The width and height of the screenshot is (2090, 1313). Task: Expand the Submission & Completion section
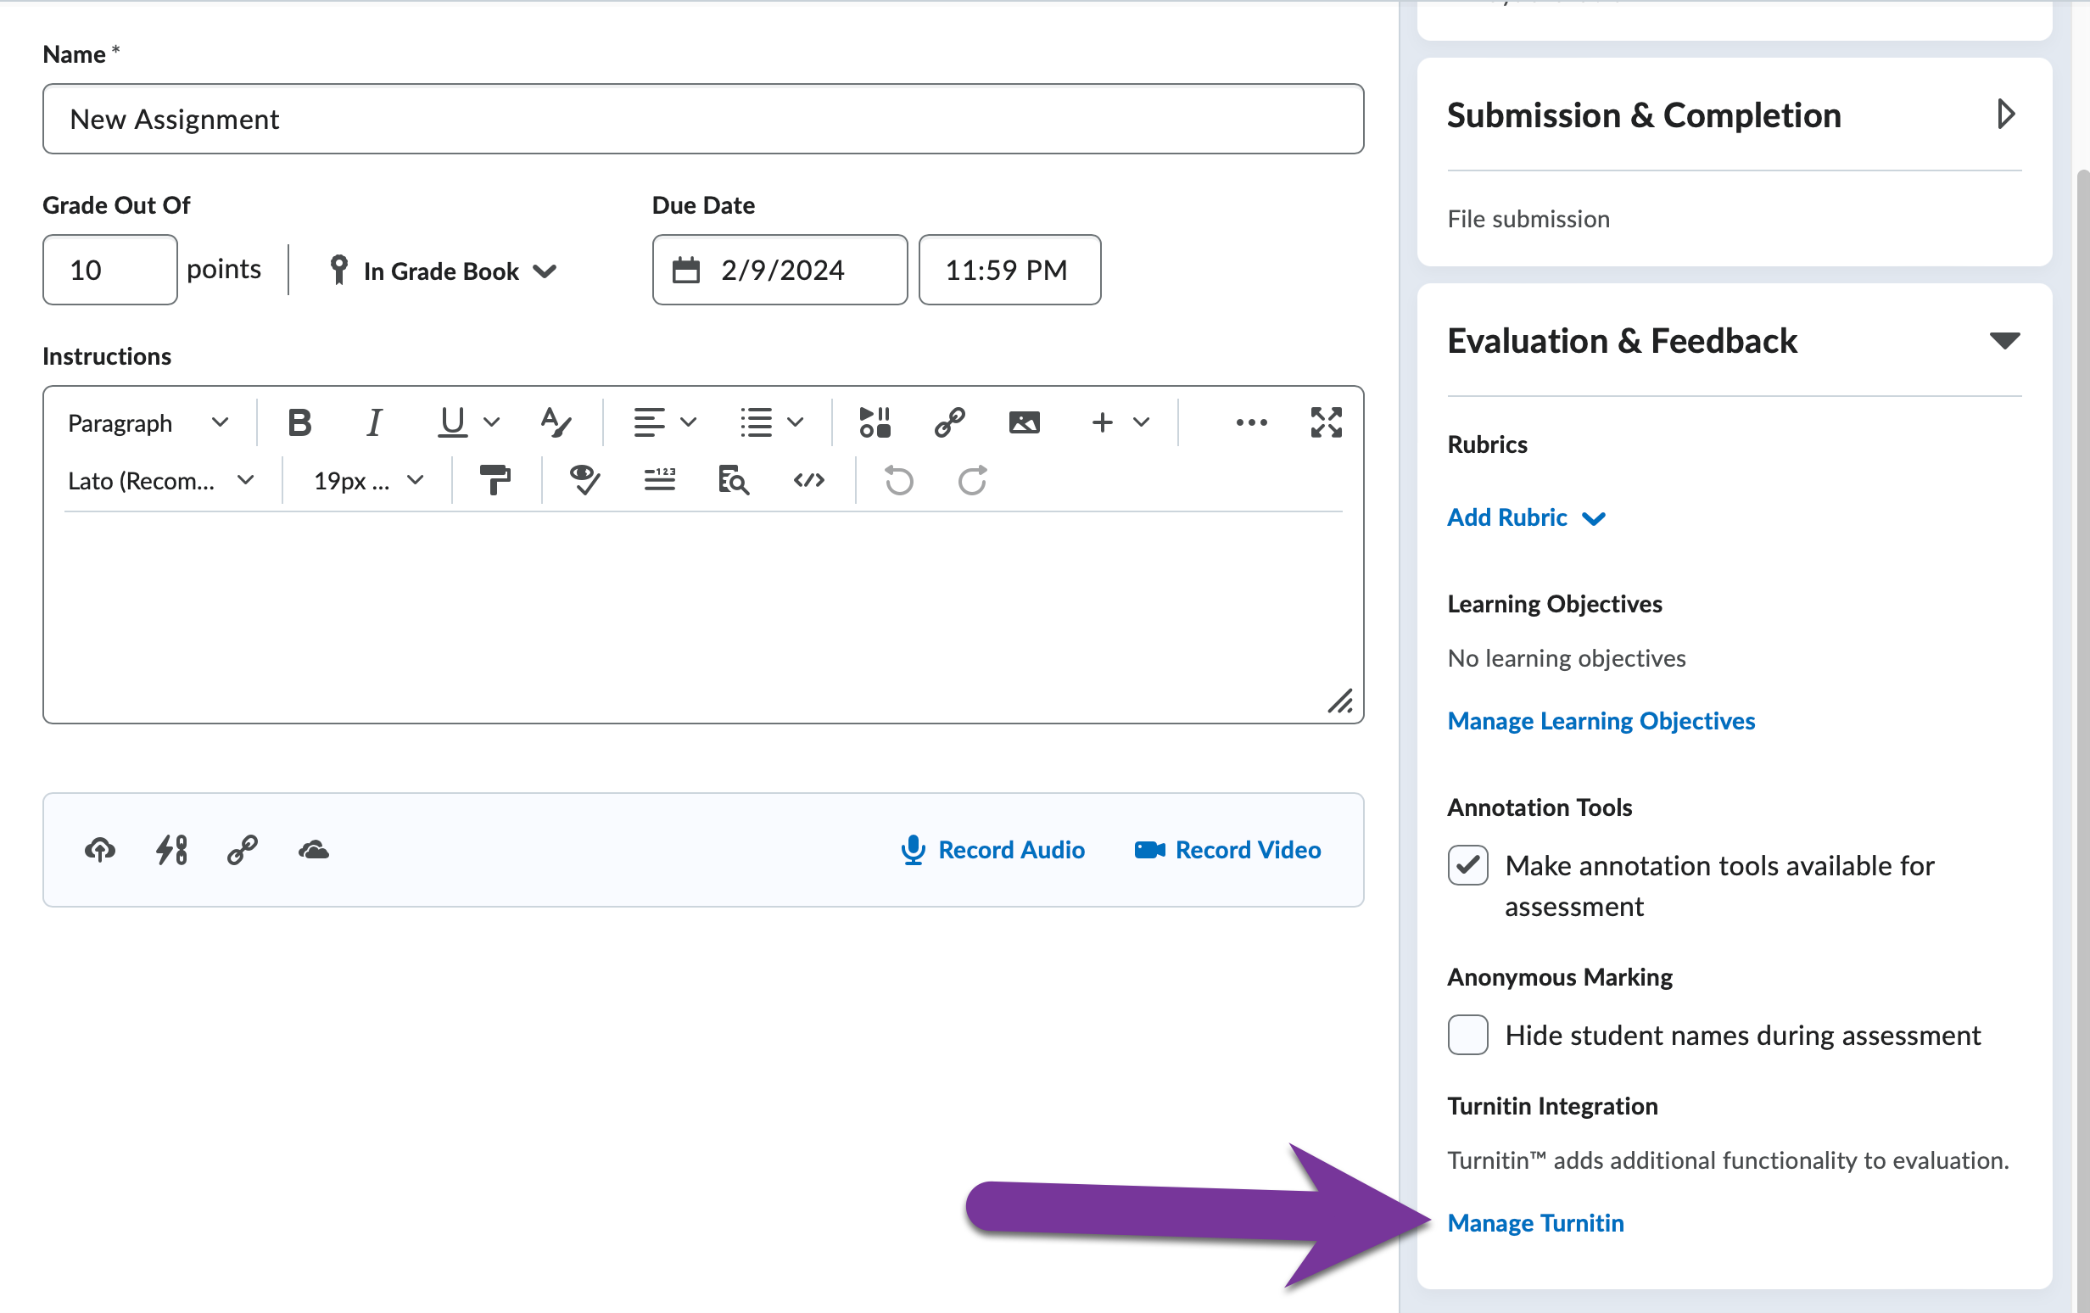(x=2006, y=114)
